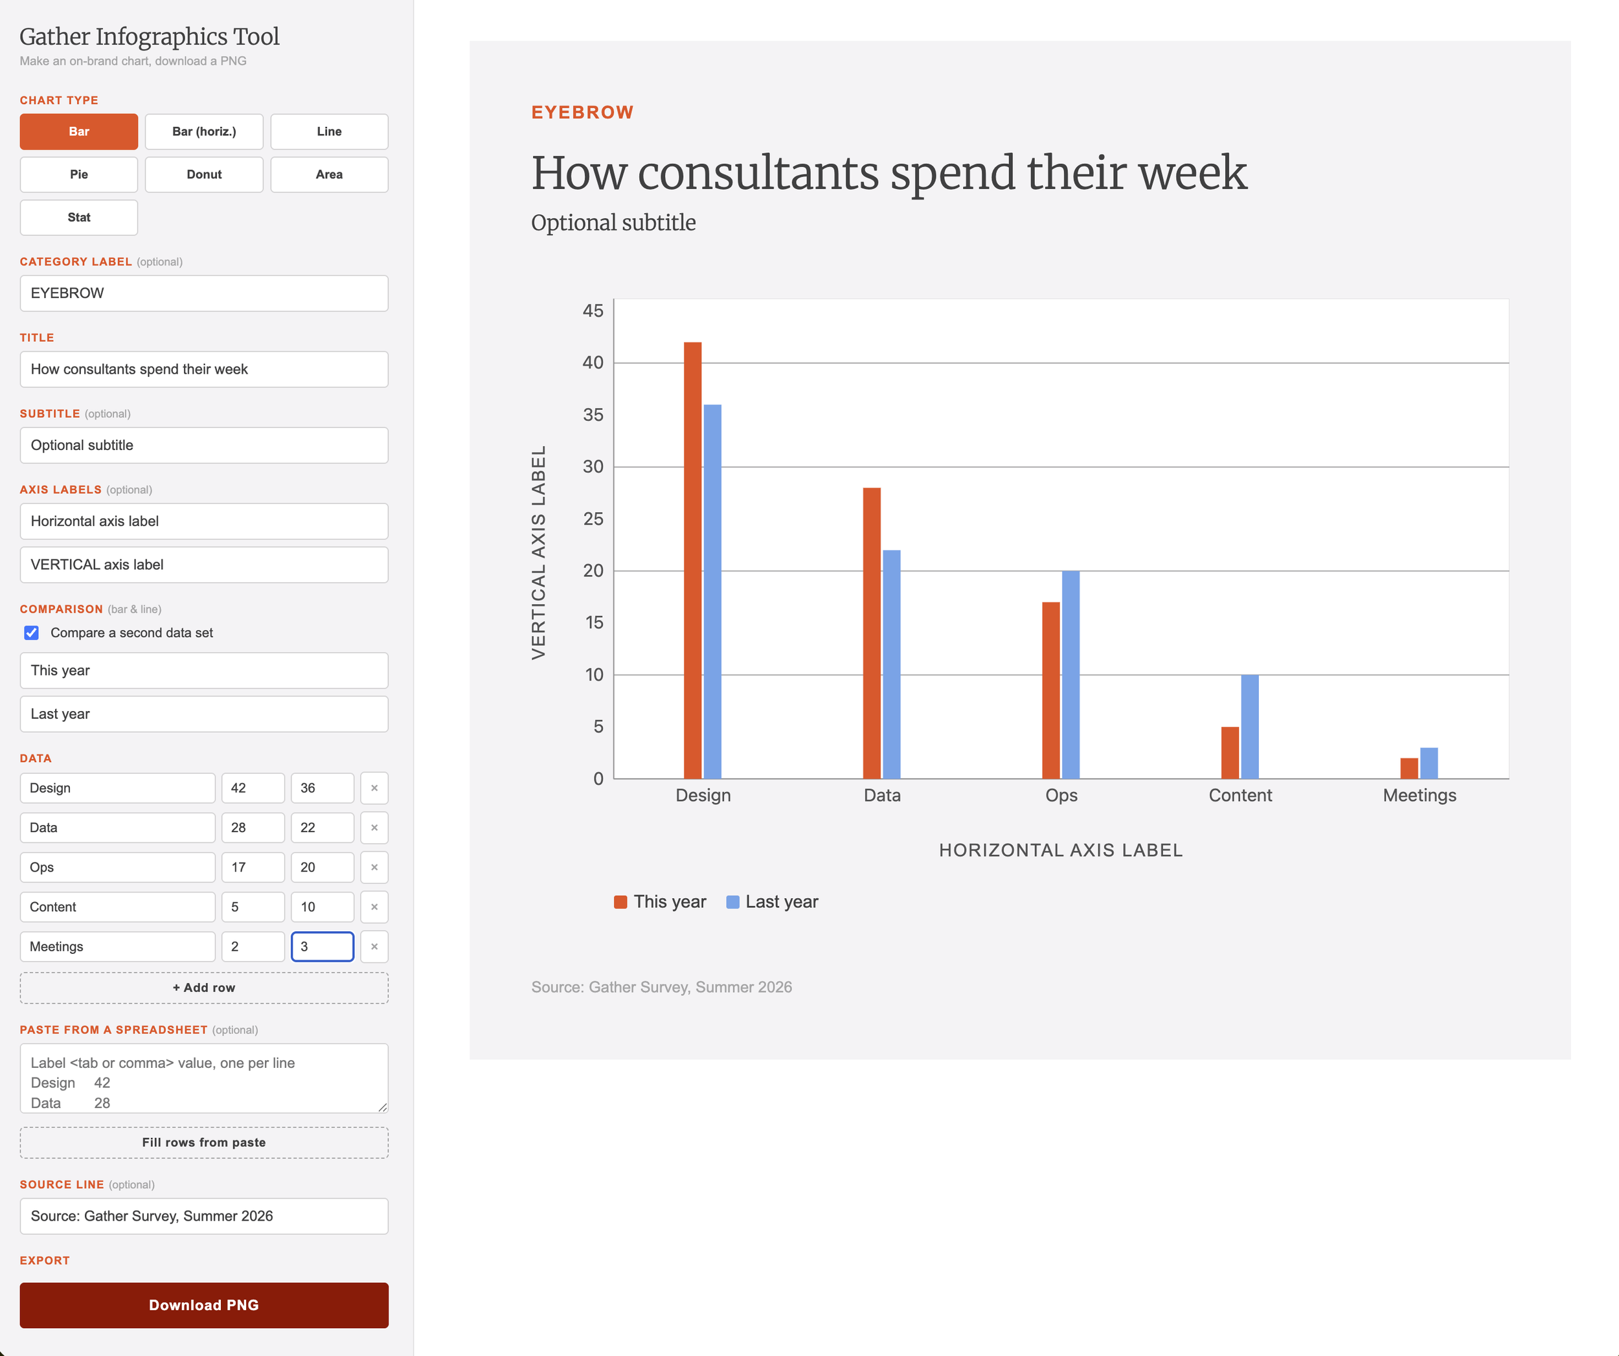This screenshot has width=1619, height=1356.
Task: Edit Data row value 28
Action: click(x=253, y=827)
